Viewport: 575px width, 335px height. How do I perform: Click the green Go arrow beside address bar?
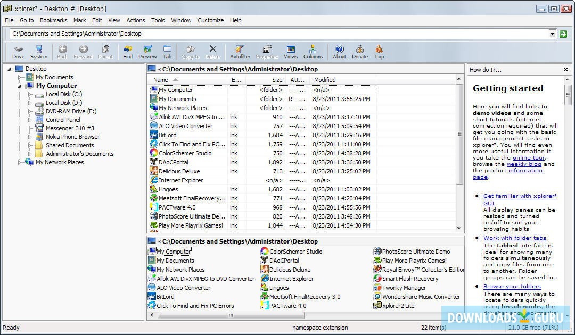pyautogui.click(x=563, y=34)
